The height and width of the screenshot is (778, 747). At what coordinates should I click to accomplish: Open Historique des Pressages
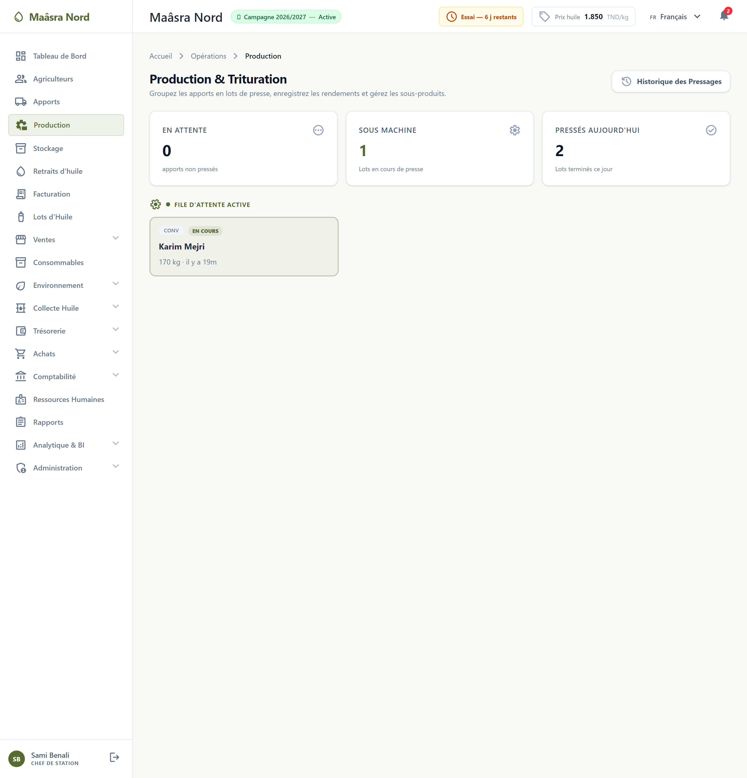(x=670, y=81)
